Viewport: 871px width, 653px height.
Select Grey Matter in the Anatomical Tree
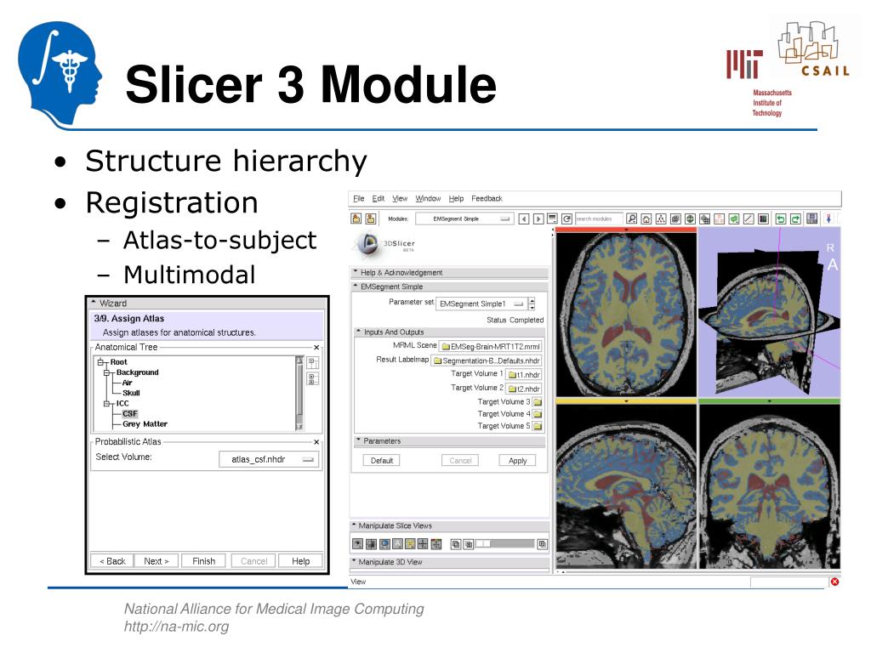click(x=145, y=423)
